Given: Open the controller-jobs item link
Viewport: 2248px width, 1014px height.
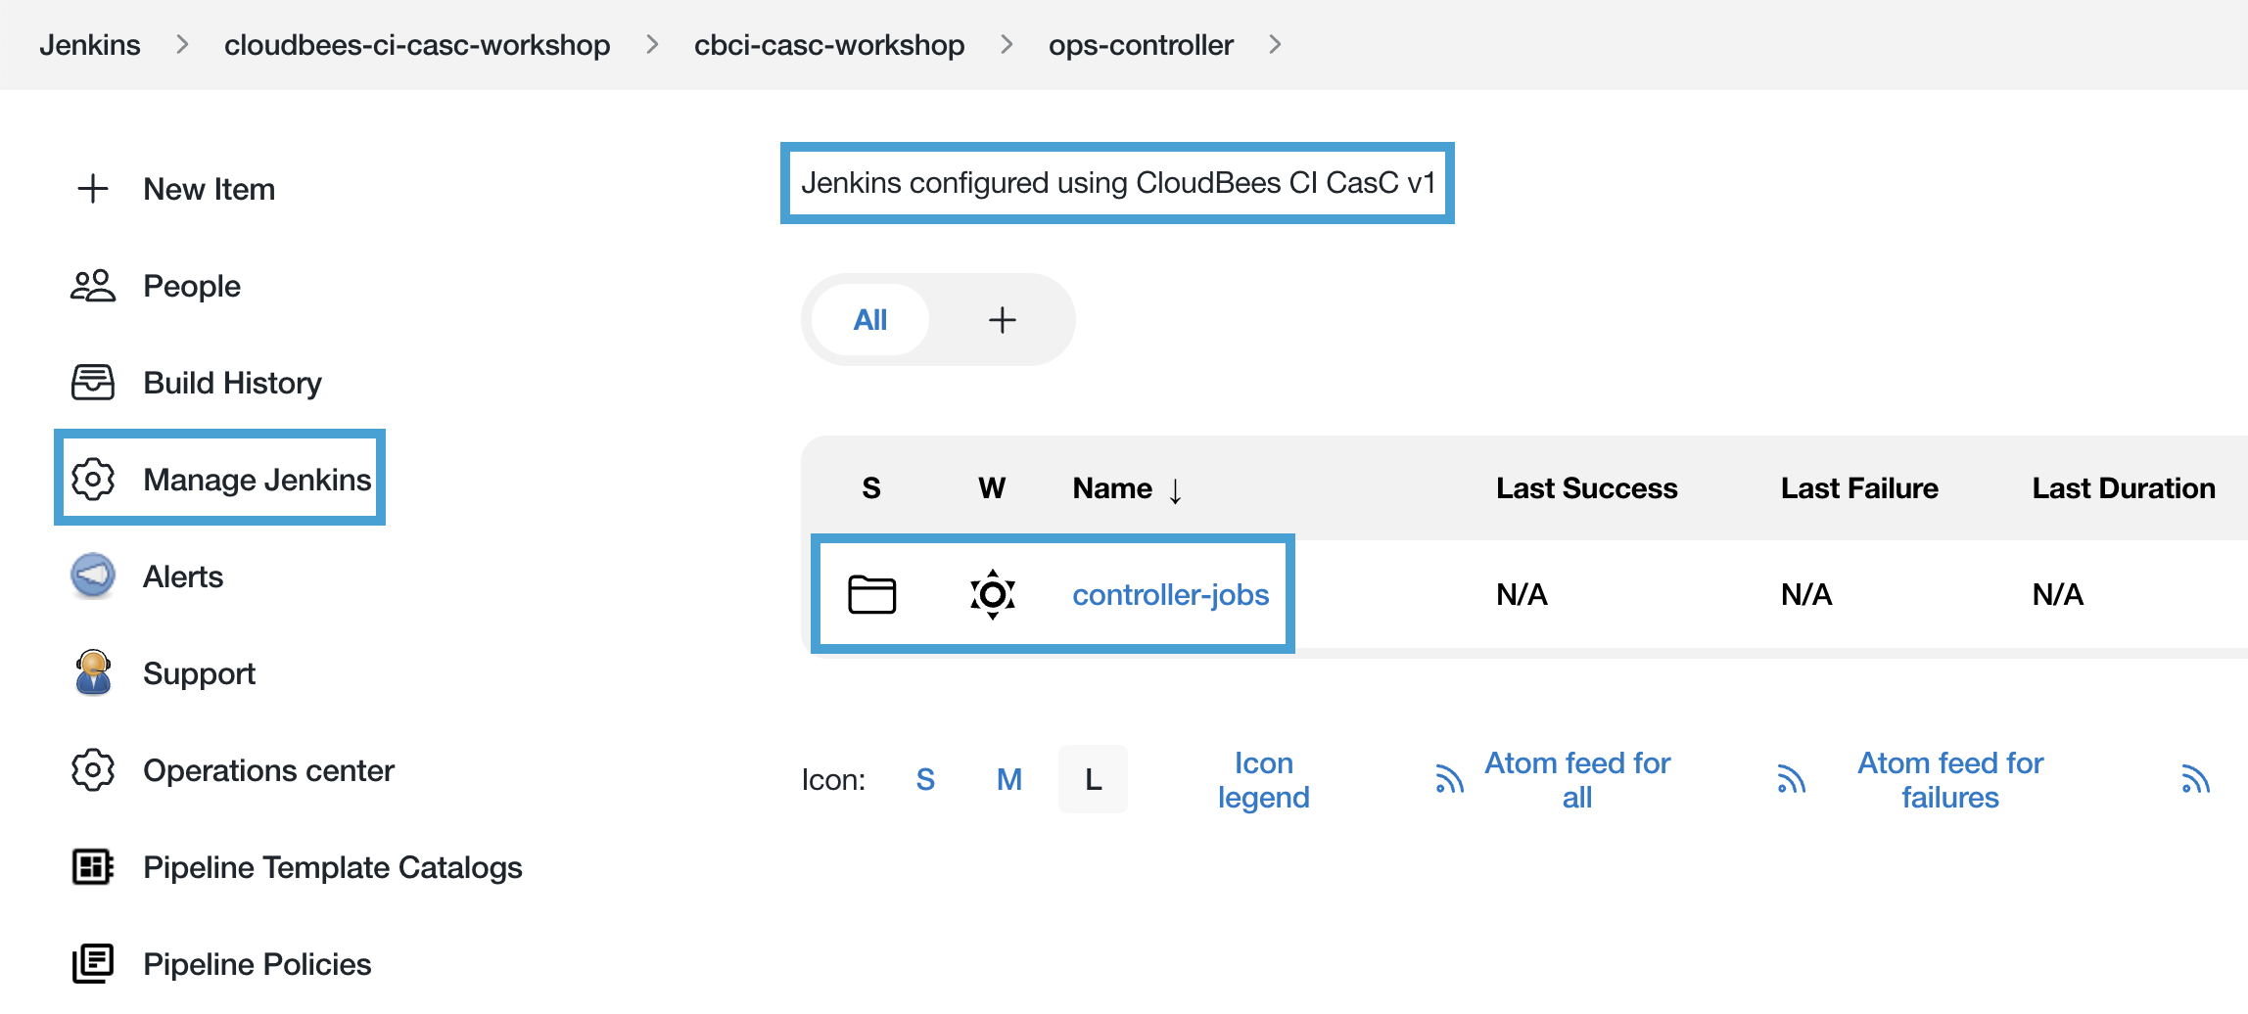Looking at the screenshot, I should (1171, 594).
